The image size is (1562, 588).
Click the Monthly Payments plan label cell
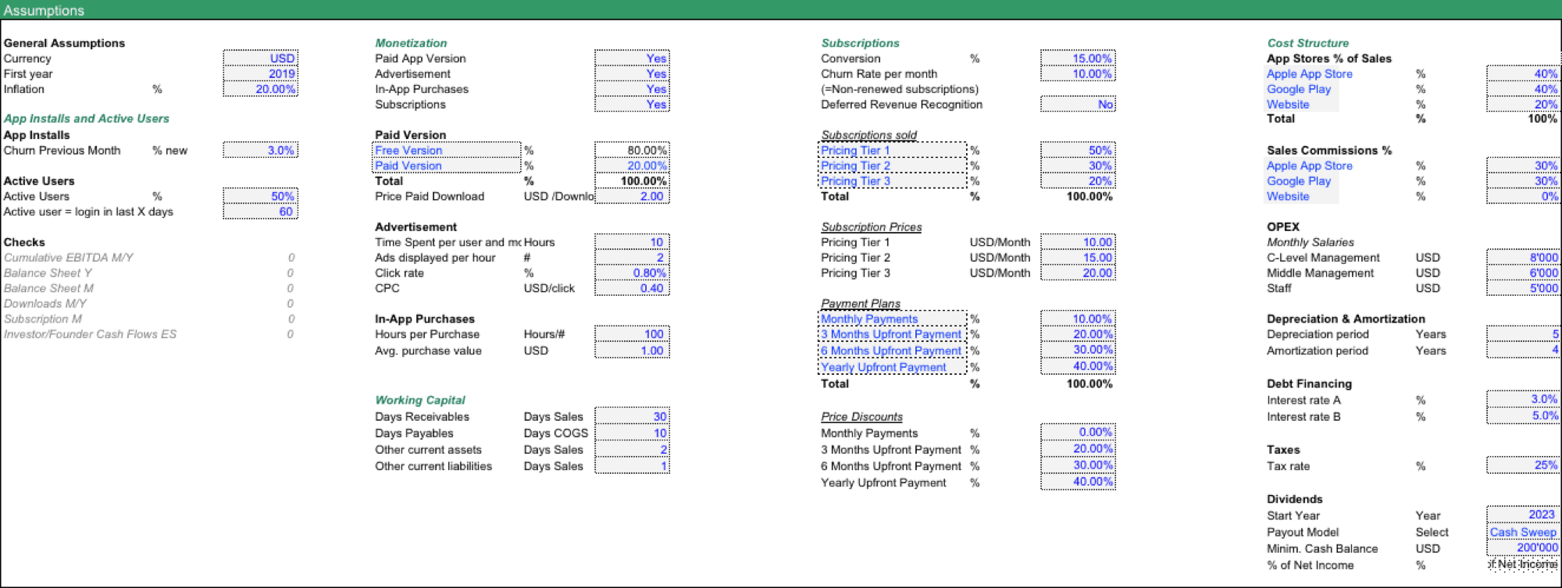click(893, 319)
